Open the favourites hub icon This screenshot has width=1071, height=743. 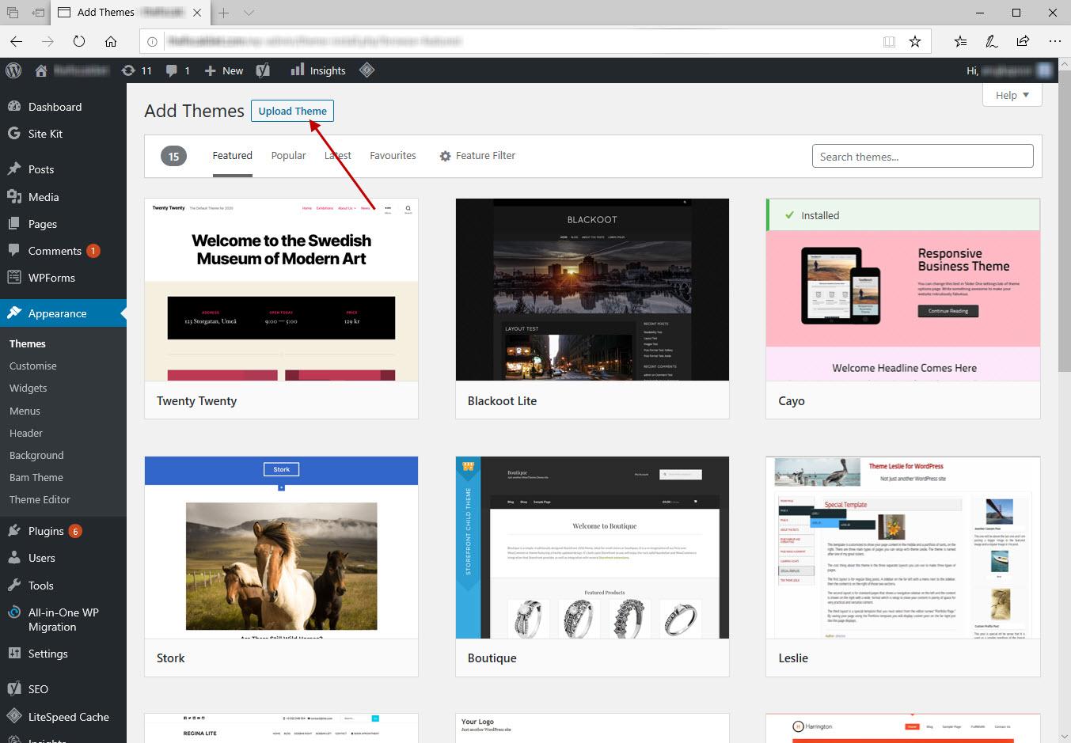coord(960,41)
